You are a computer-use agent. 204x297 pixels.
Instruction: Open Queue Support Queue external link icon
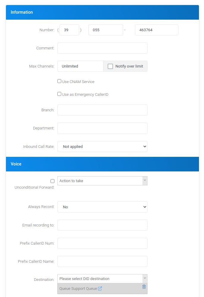pos(100,288)
